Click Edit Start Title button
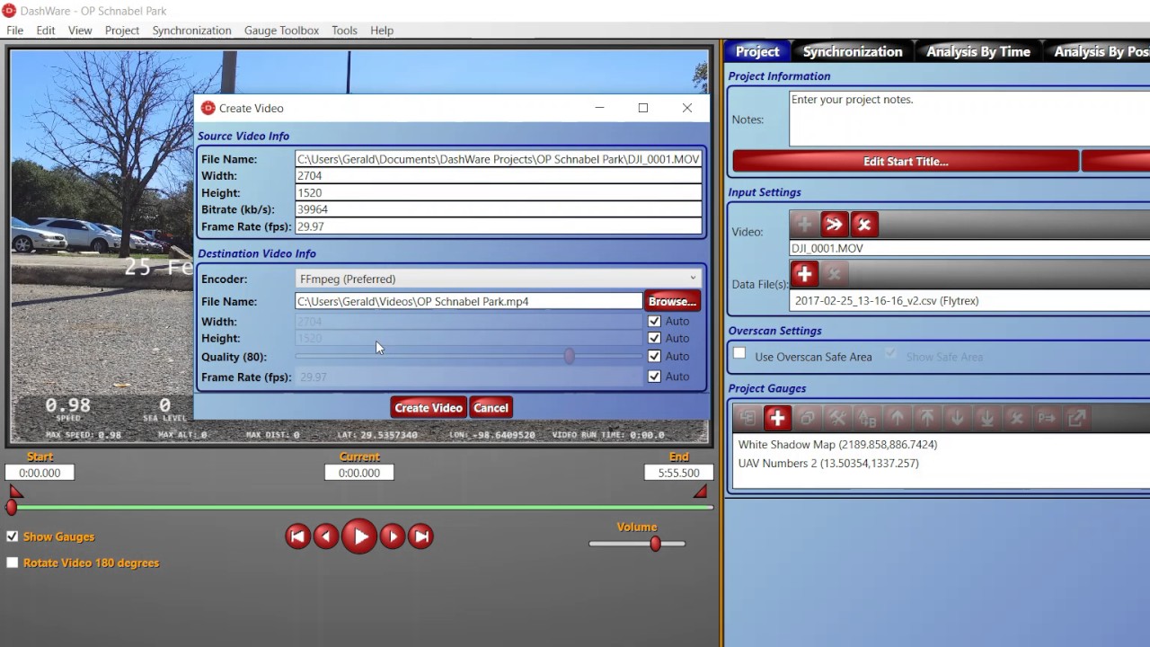1150x647 pixels. [x=906, y=162]
